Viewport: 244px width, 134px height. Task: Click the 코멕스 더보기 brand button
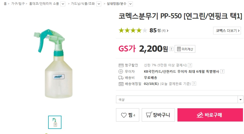click(227, 31)
